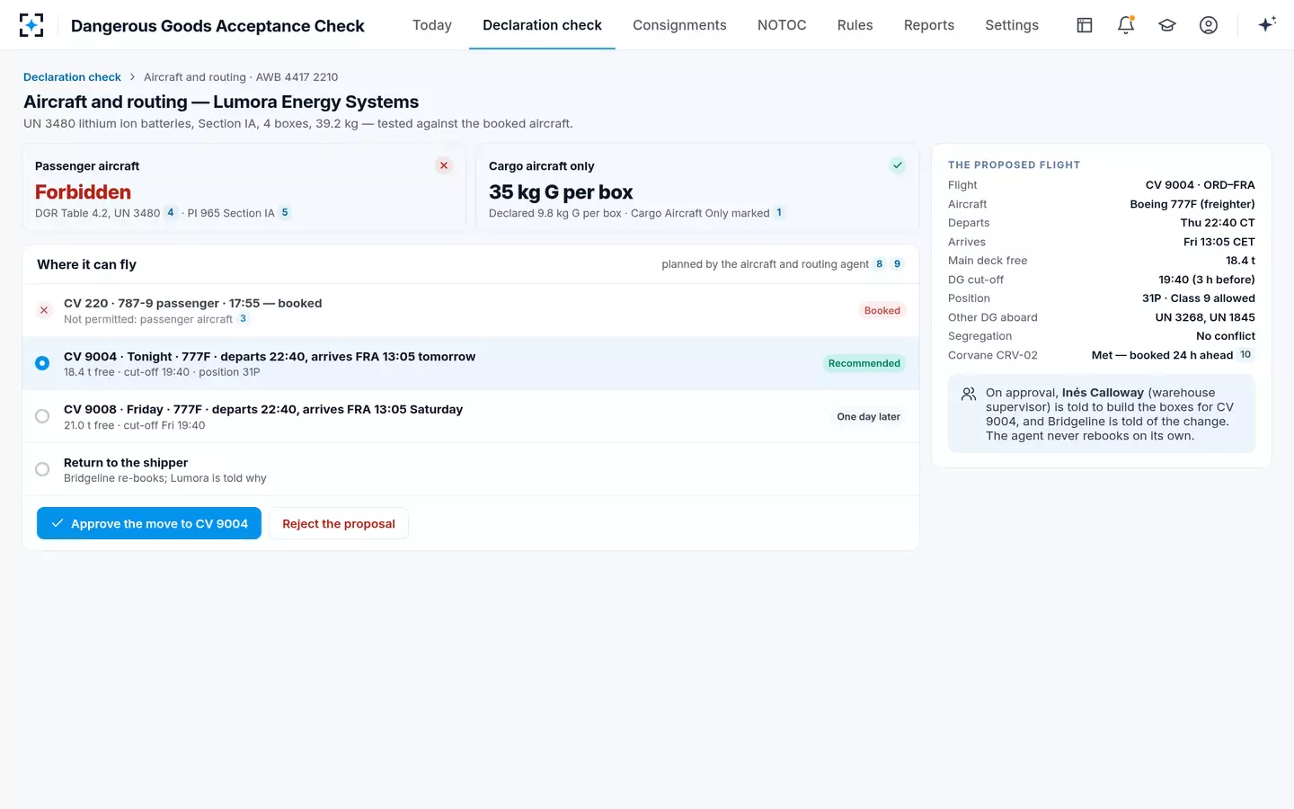Click the Forbidden status text
This screenshot has height=809, width=1294.
tap(83, 191)
